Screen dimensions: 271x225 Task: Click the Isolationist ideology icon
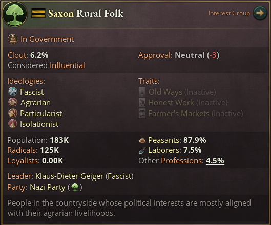[13, 124]
